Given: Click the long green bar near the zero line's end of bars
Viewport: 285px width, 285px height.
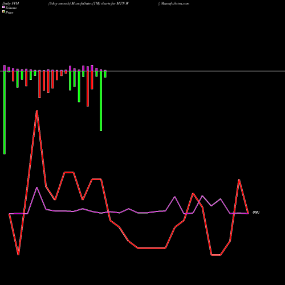Looking at the screenshot, I should [101, 101].
